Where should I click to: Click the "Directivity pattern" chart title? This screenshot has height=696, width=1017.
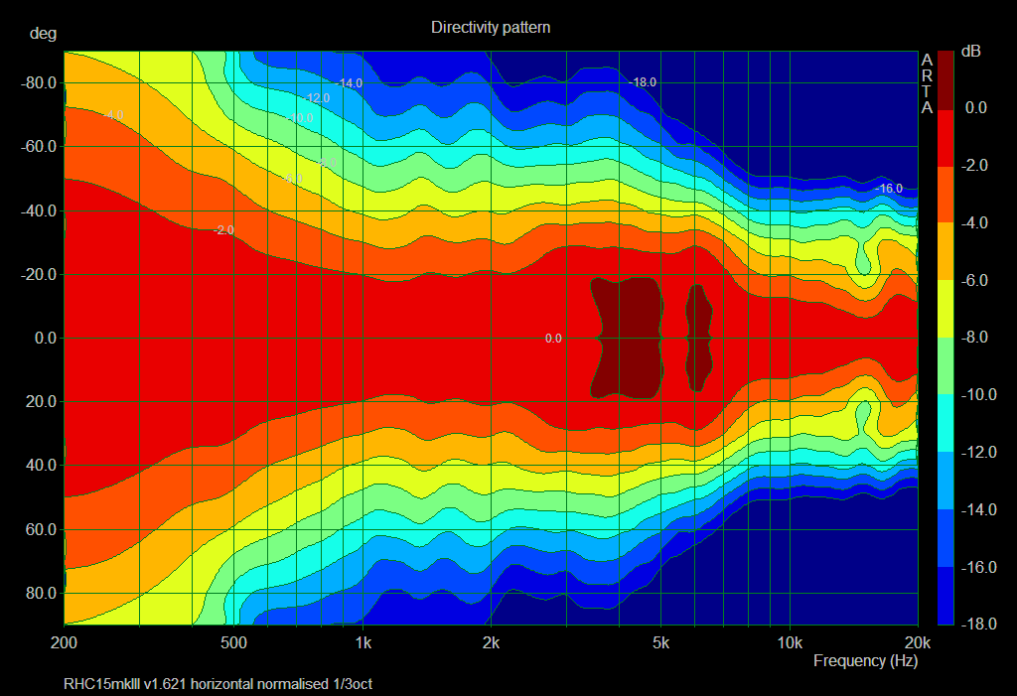point(491,27)
